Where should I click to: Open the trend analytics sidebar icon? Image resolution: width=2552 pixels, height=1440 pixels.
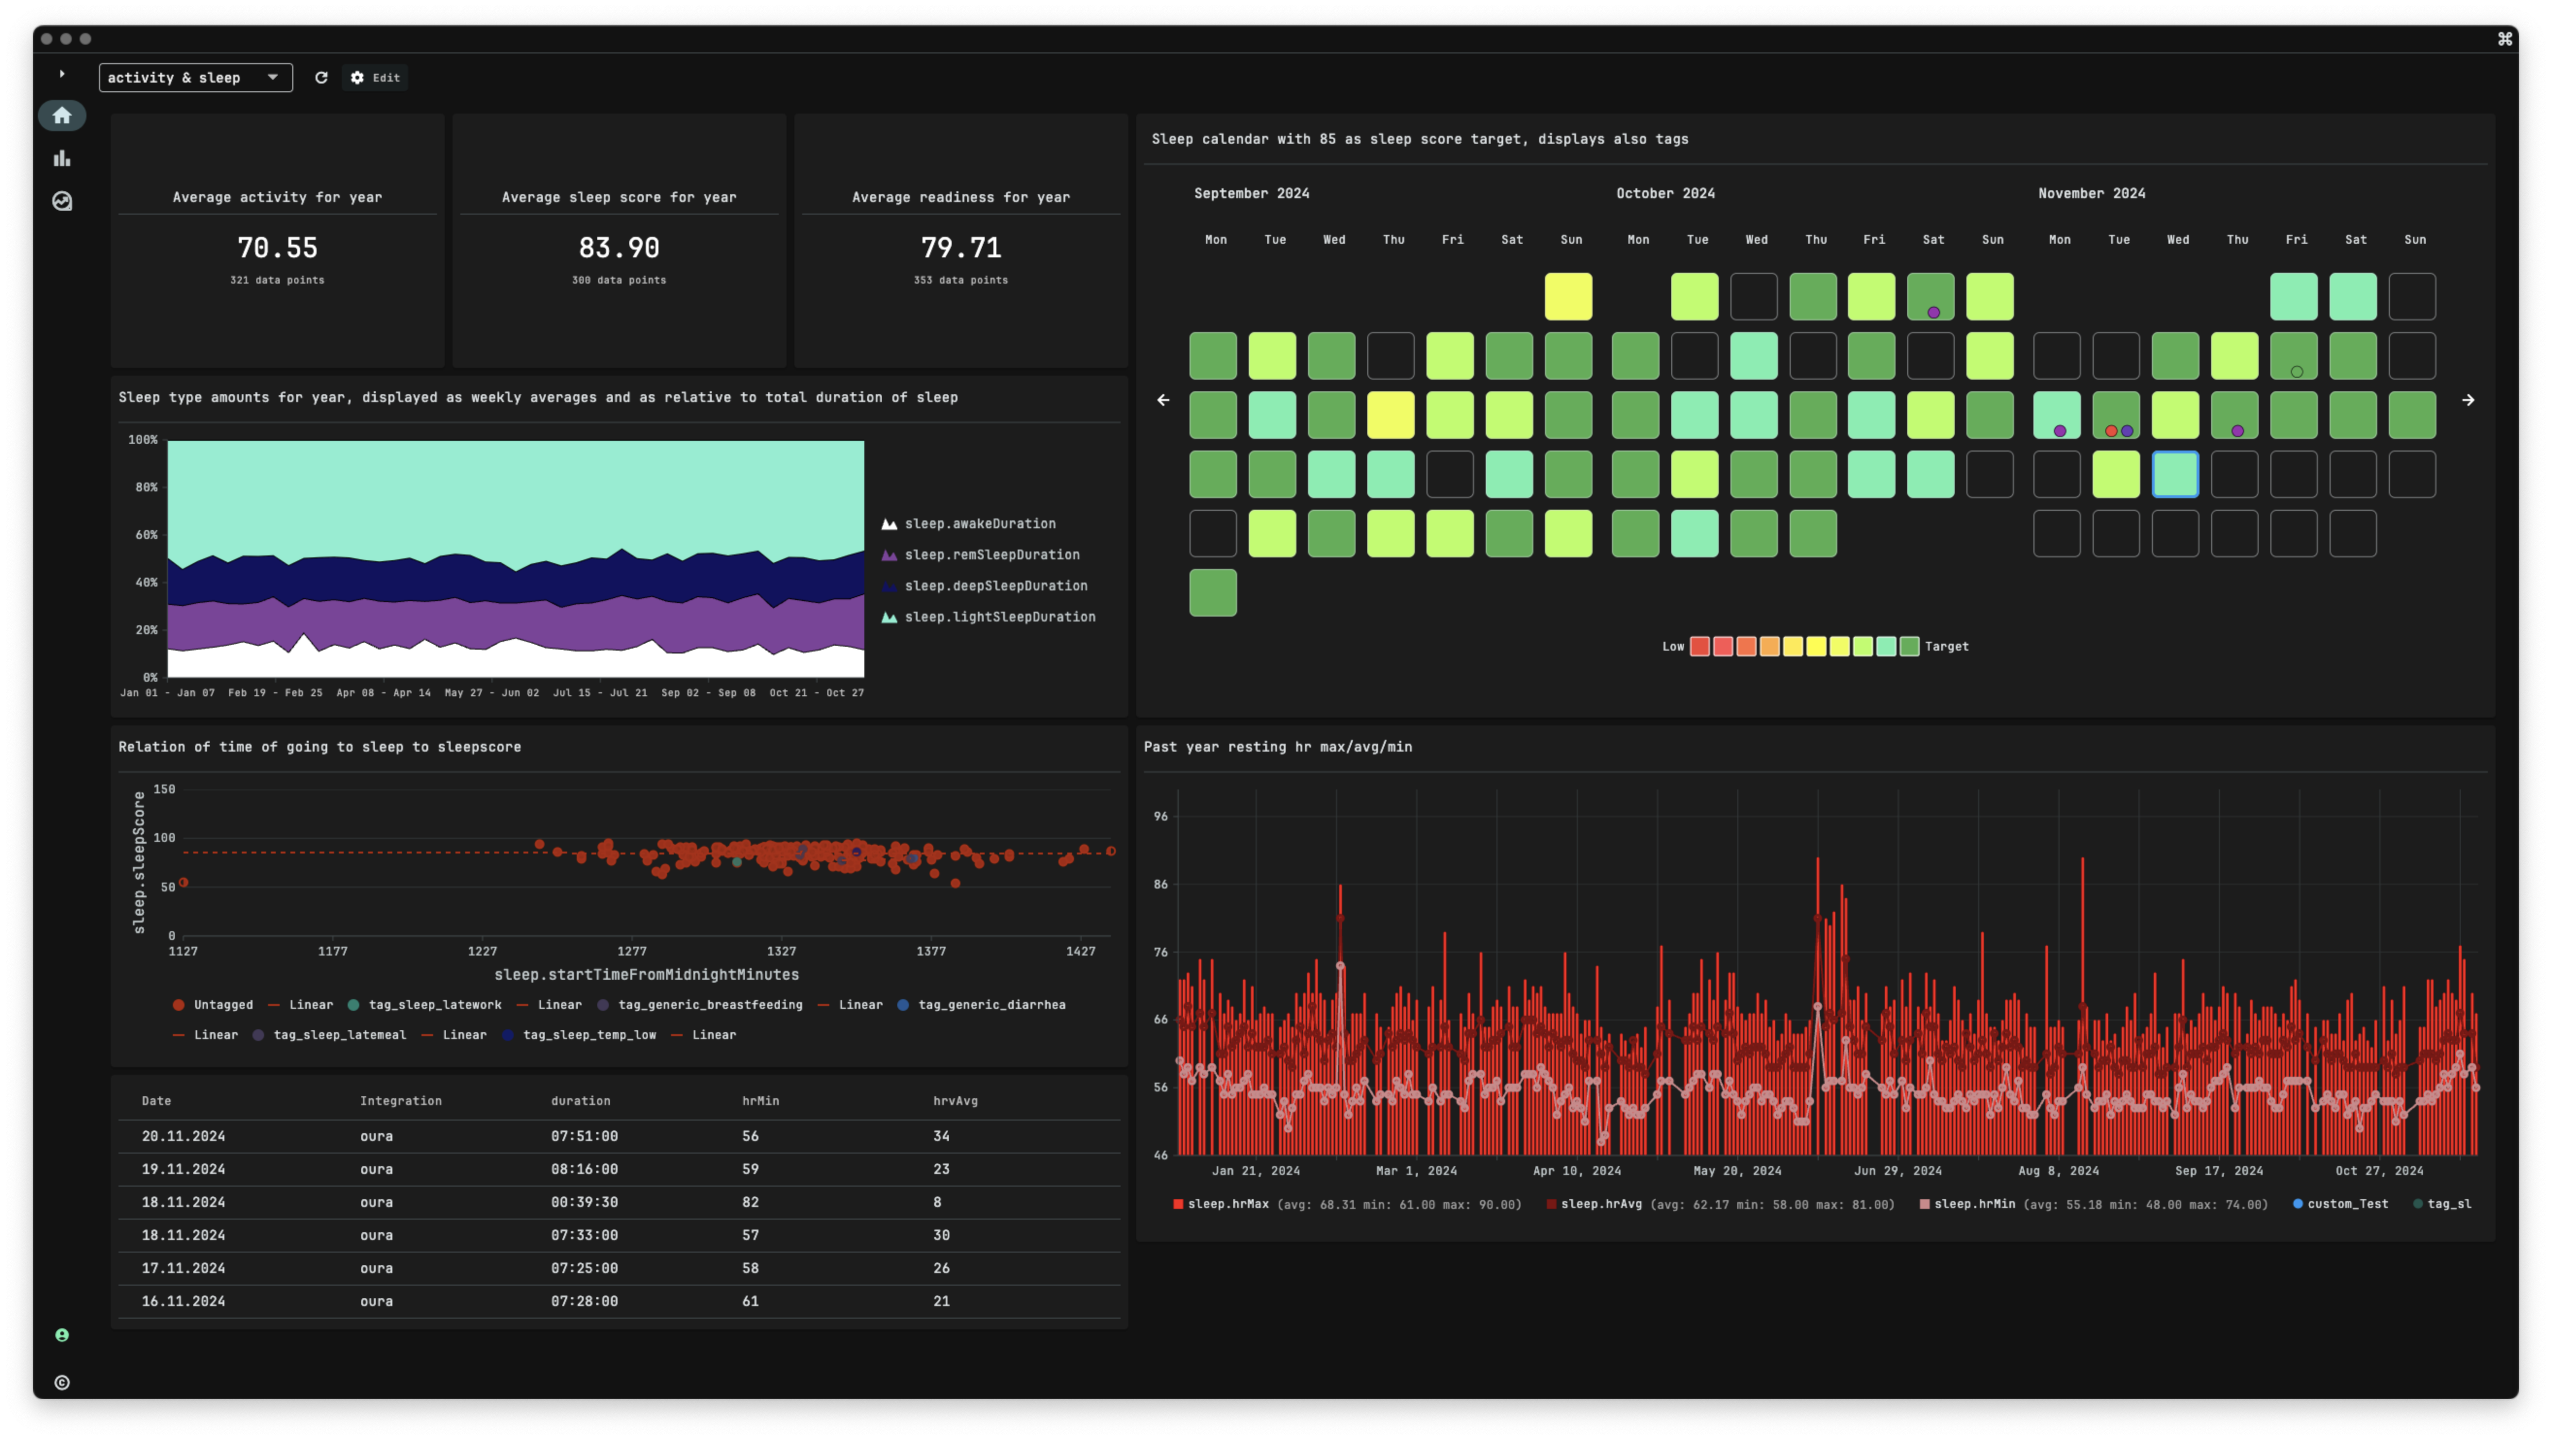pyautogui.click(x=62, y=201)
